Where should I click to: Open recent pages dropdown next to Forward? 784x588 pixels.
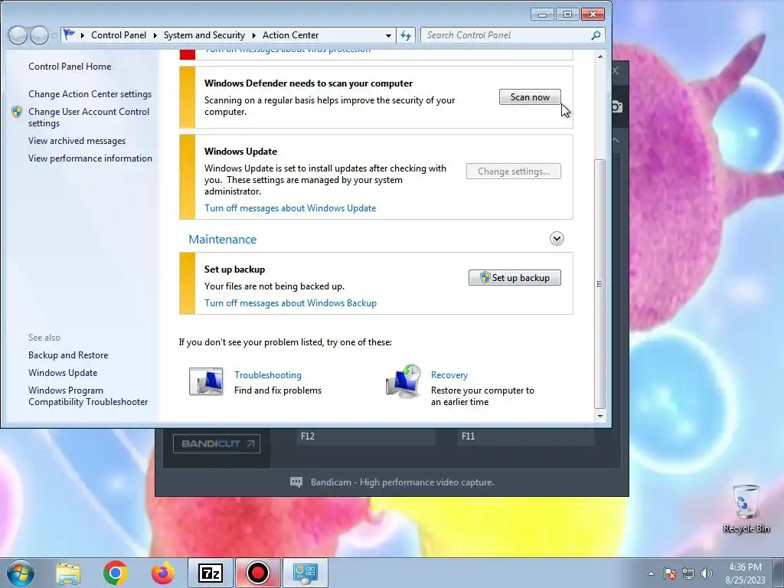[x=54, y=35]
